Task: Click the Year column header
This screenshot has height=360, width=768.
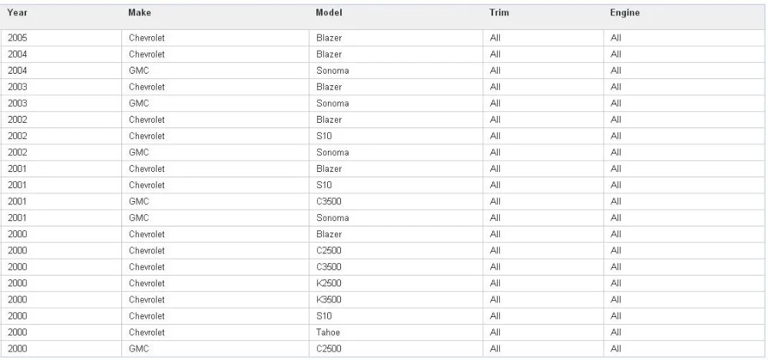Action: tap(16, 14)
